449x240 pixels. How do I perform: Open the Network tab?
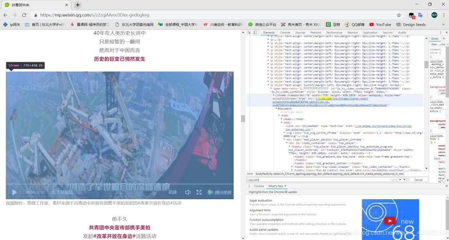[316, 33]
